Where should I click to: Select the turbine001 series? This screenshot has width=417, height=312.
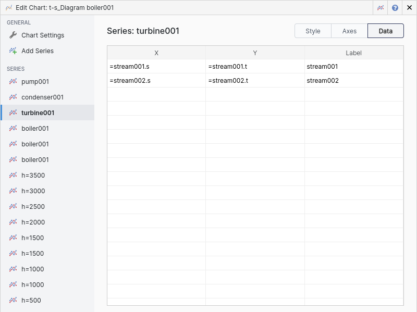click(38, 113)
